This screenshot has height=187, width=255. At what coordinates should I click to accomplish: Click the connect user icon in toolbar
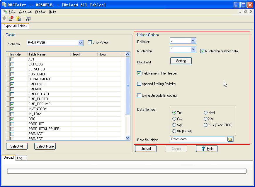point(4,18)
